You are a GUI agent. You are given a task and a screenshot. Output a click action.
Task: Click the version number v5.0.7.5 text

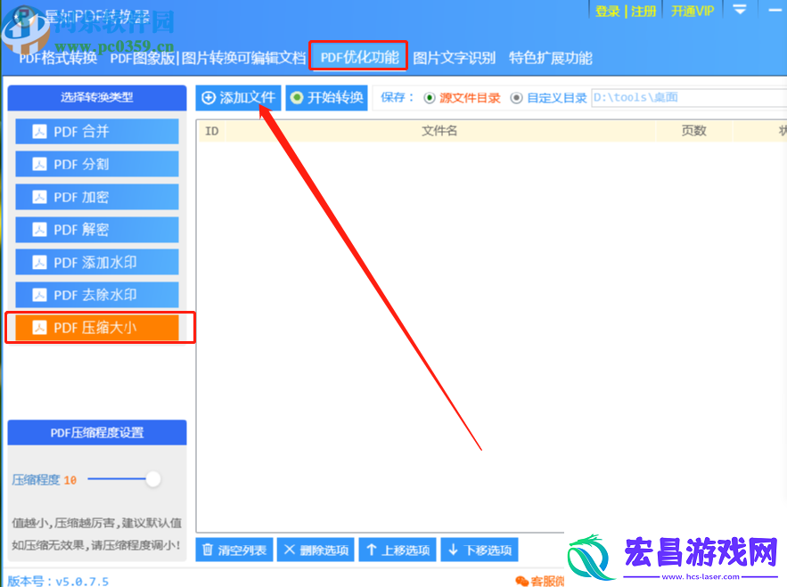click(x=82, y=582)
